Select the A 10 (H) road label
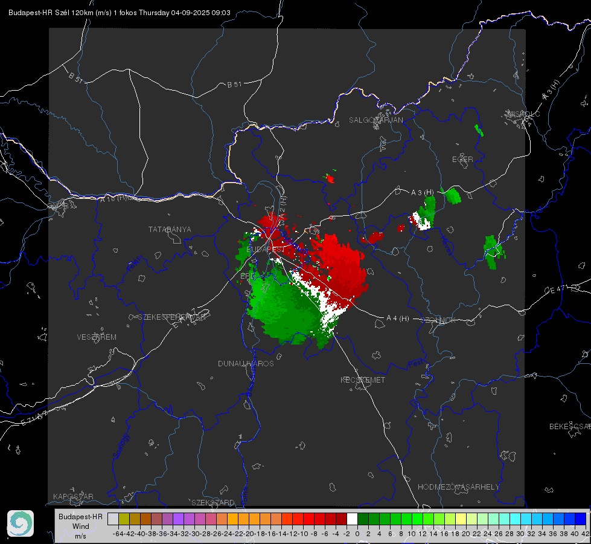Viewport: 591px width, 544px height. (115, 198)
